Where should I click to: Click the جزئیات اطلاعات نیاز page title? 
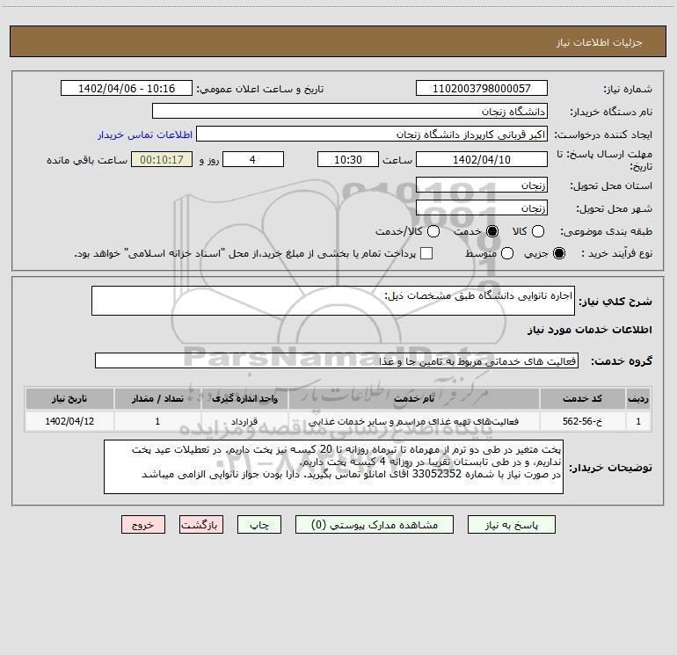point(600,42)
